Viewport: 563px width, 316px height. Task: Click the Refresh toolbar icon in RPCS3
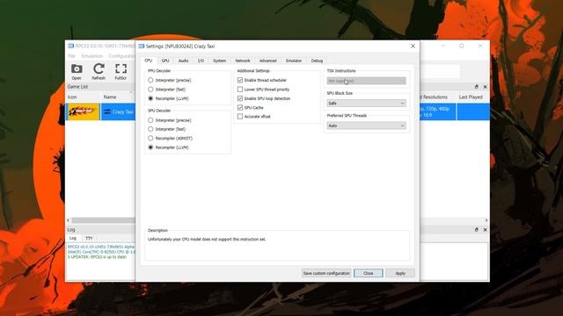99,71
